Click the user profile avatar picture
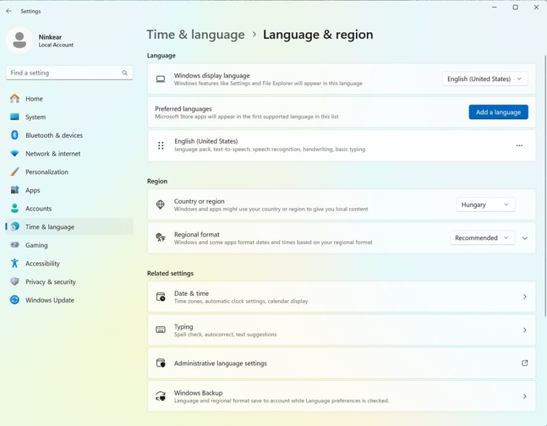 [x=19, y=40]
